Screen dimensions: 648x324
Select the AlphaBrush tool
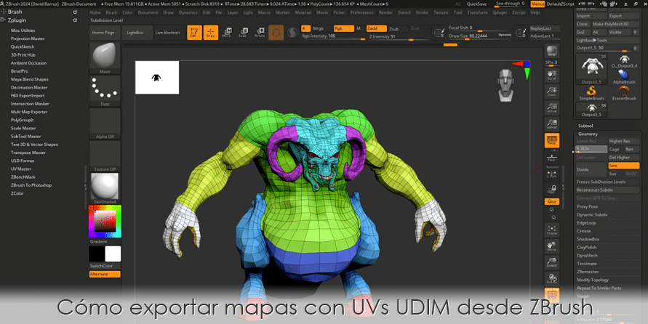(624, 76)
